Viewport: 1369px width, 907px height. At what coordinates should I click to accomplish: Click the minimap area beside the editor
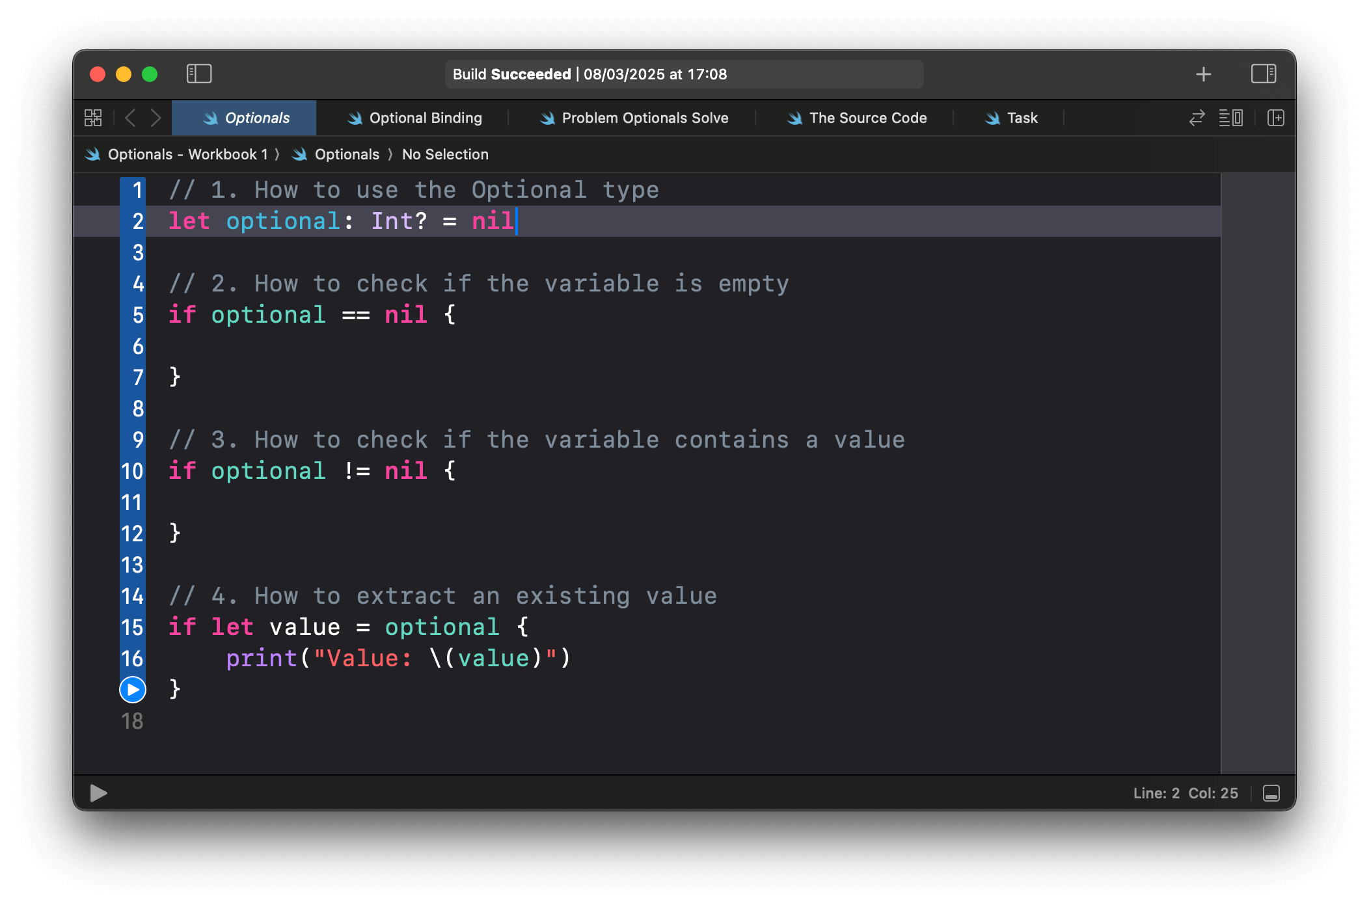1258,473
